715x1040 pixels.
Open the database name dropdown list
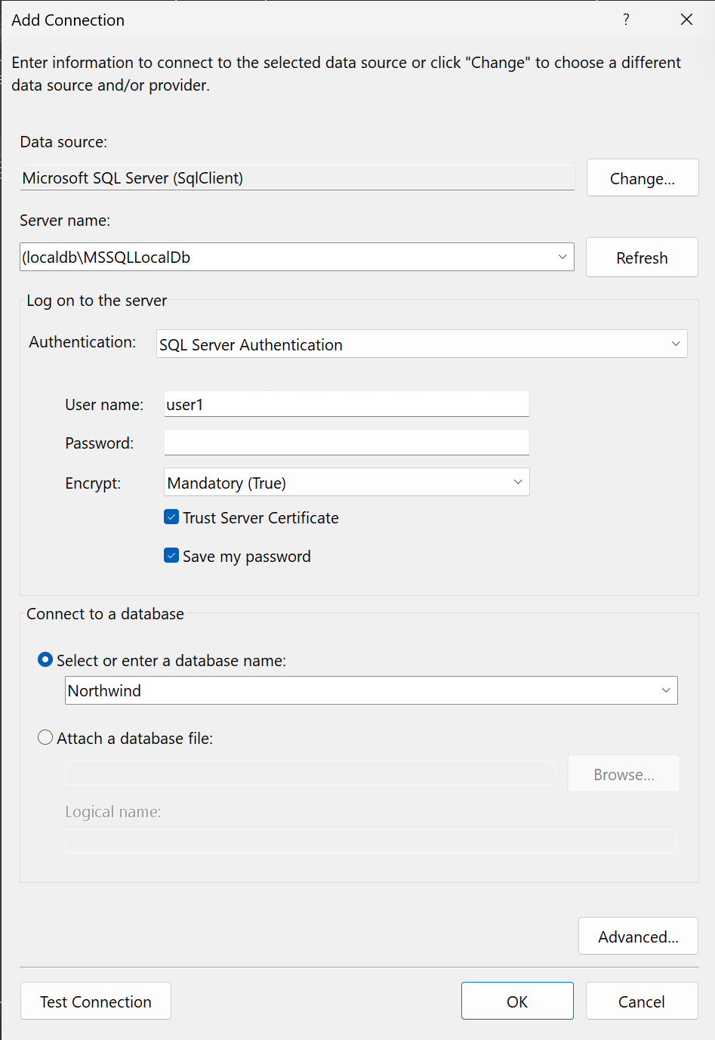pyautogui.click(x=665, y=690)
